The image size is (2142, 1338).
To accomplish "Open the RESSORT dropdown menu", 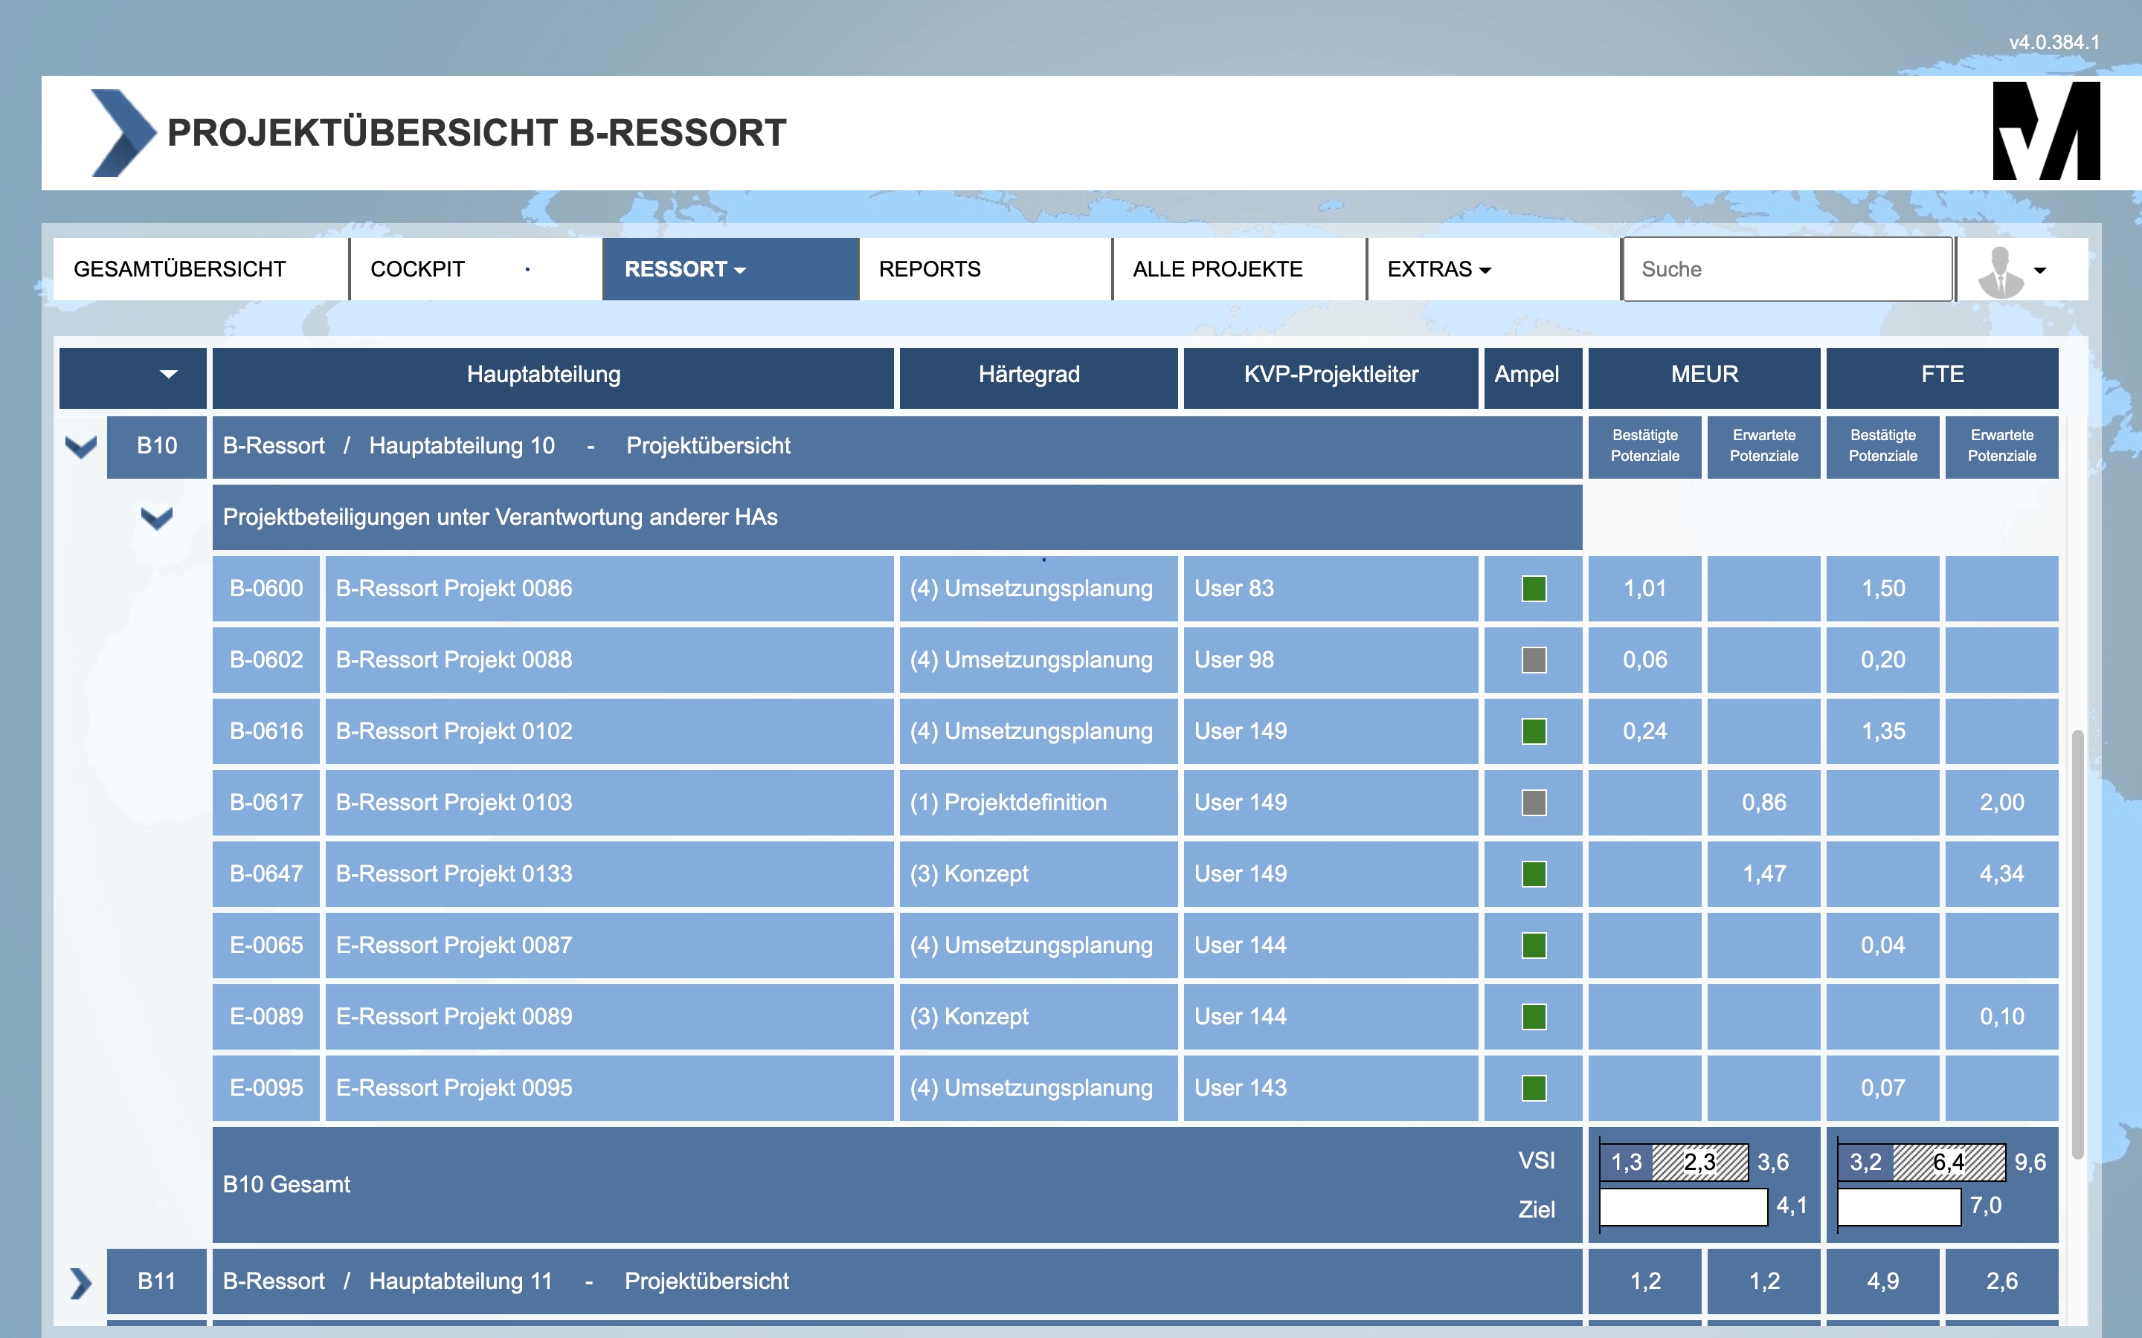I will [x=686, y=269].
